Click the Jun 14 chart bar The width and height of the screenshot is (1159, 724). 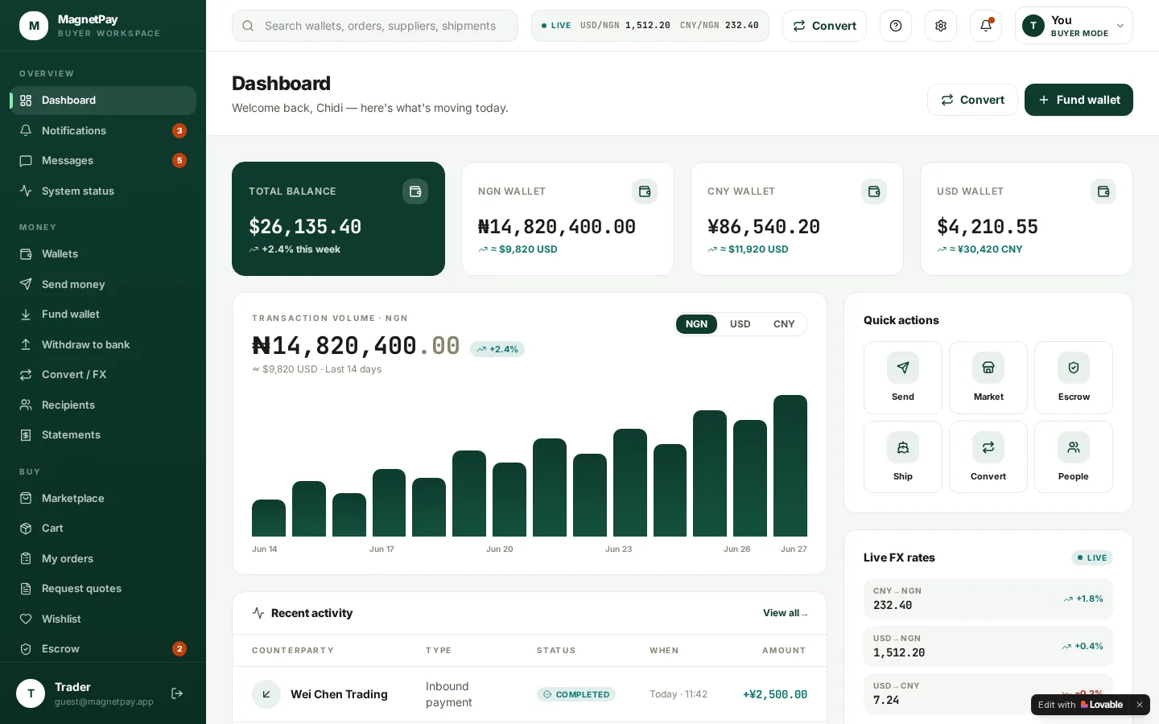tap(269, 518)
